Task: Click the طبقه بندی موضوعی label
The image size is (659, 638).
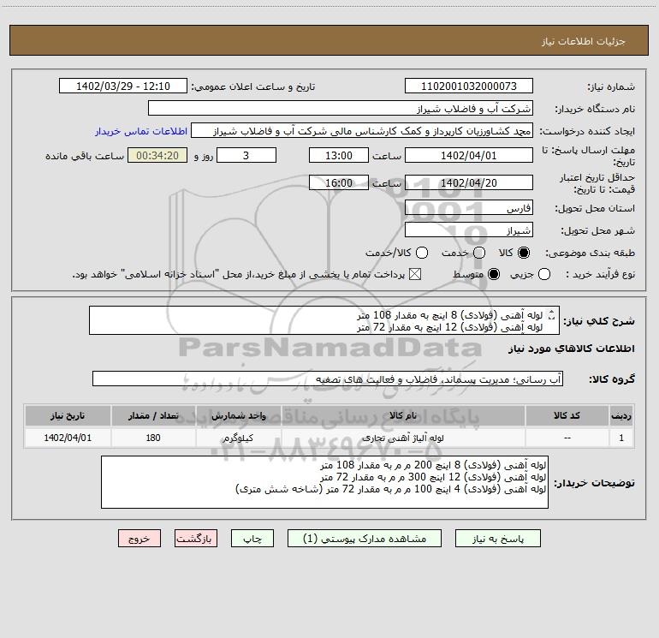Action: tap(590, 253)
